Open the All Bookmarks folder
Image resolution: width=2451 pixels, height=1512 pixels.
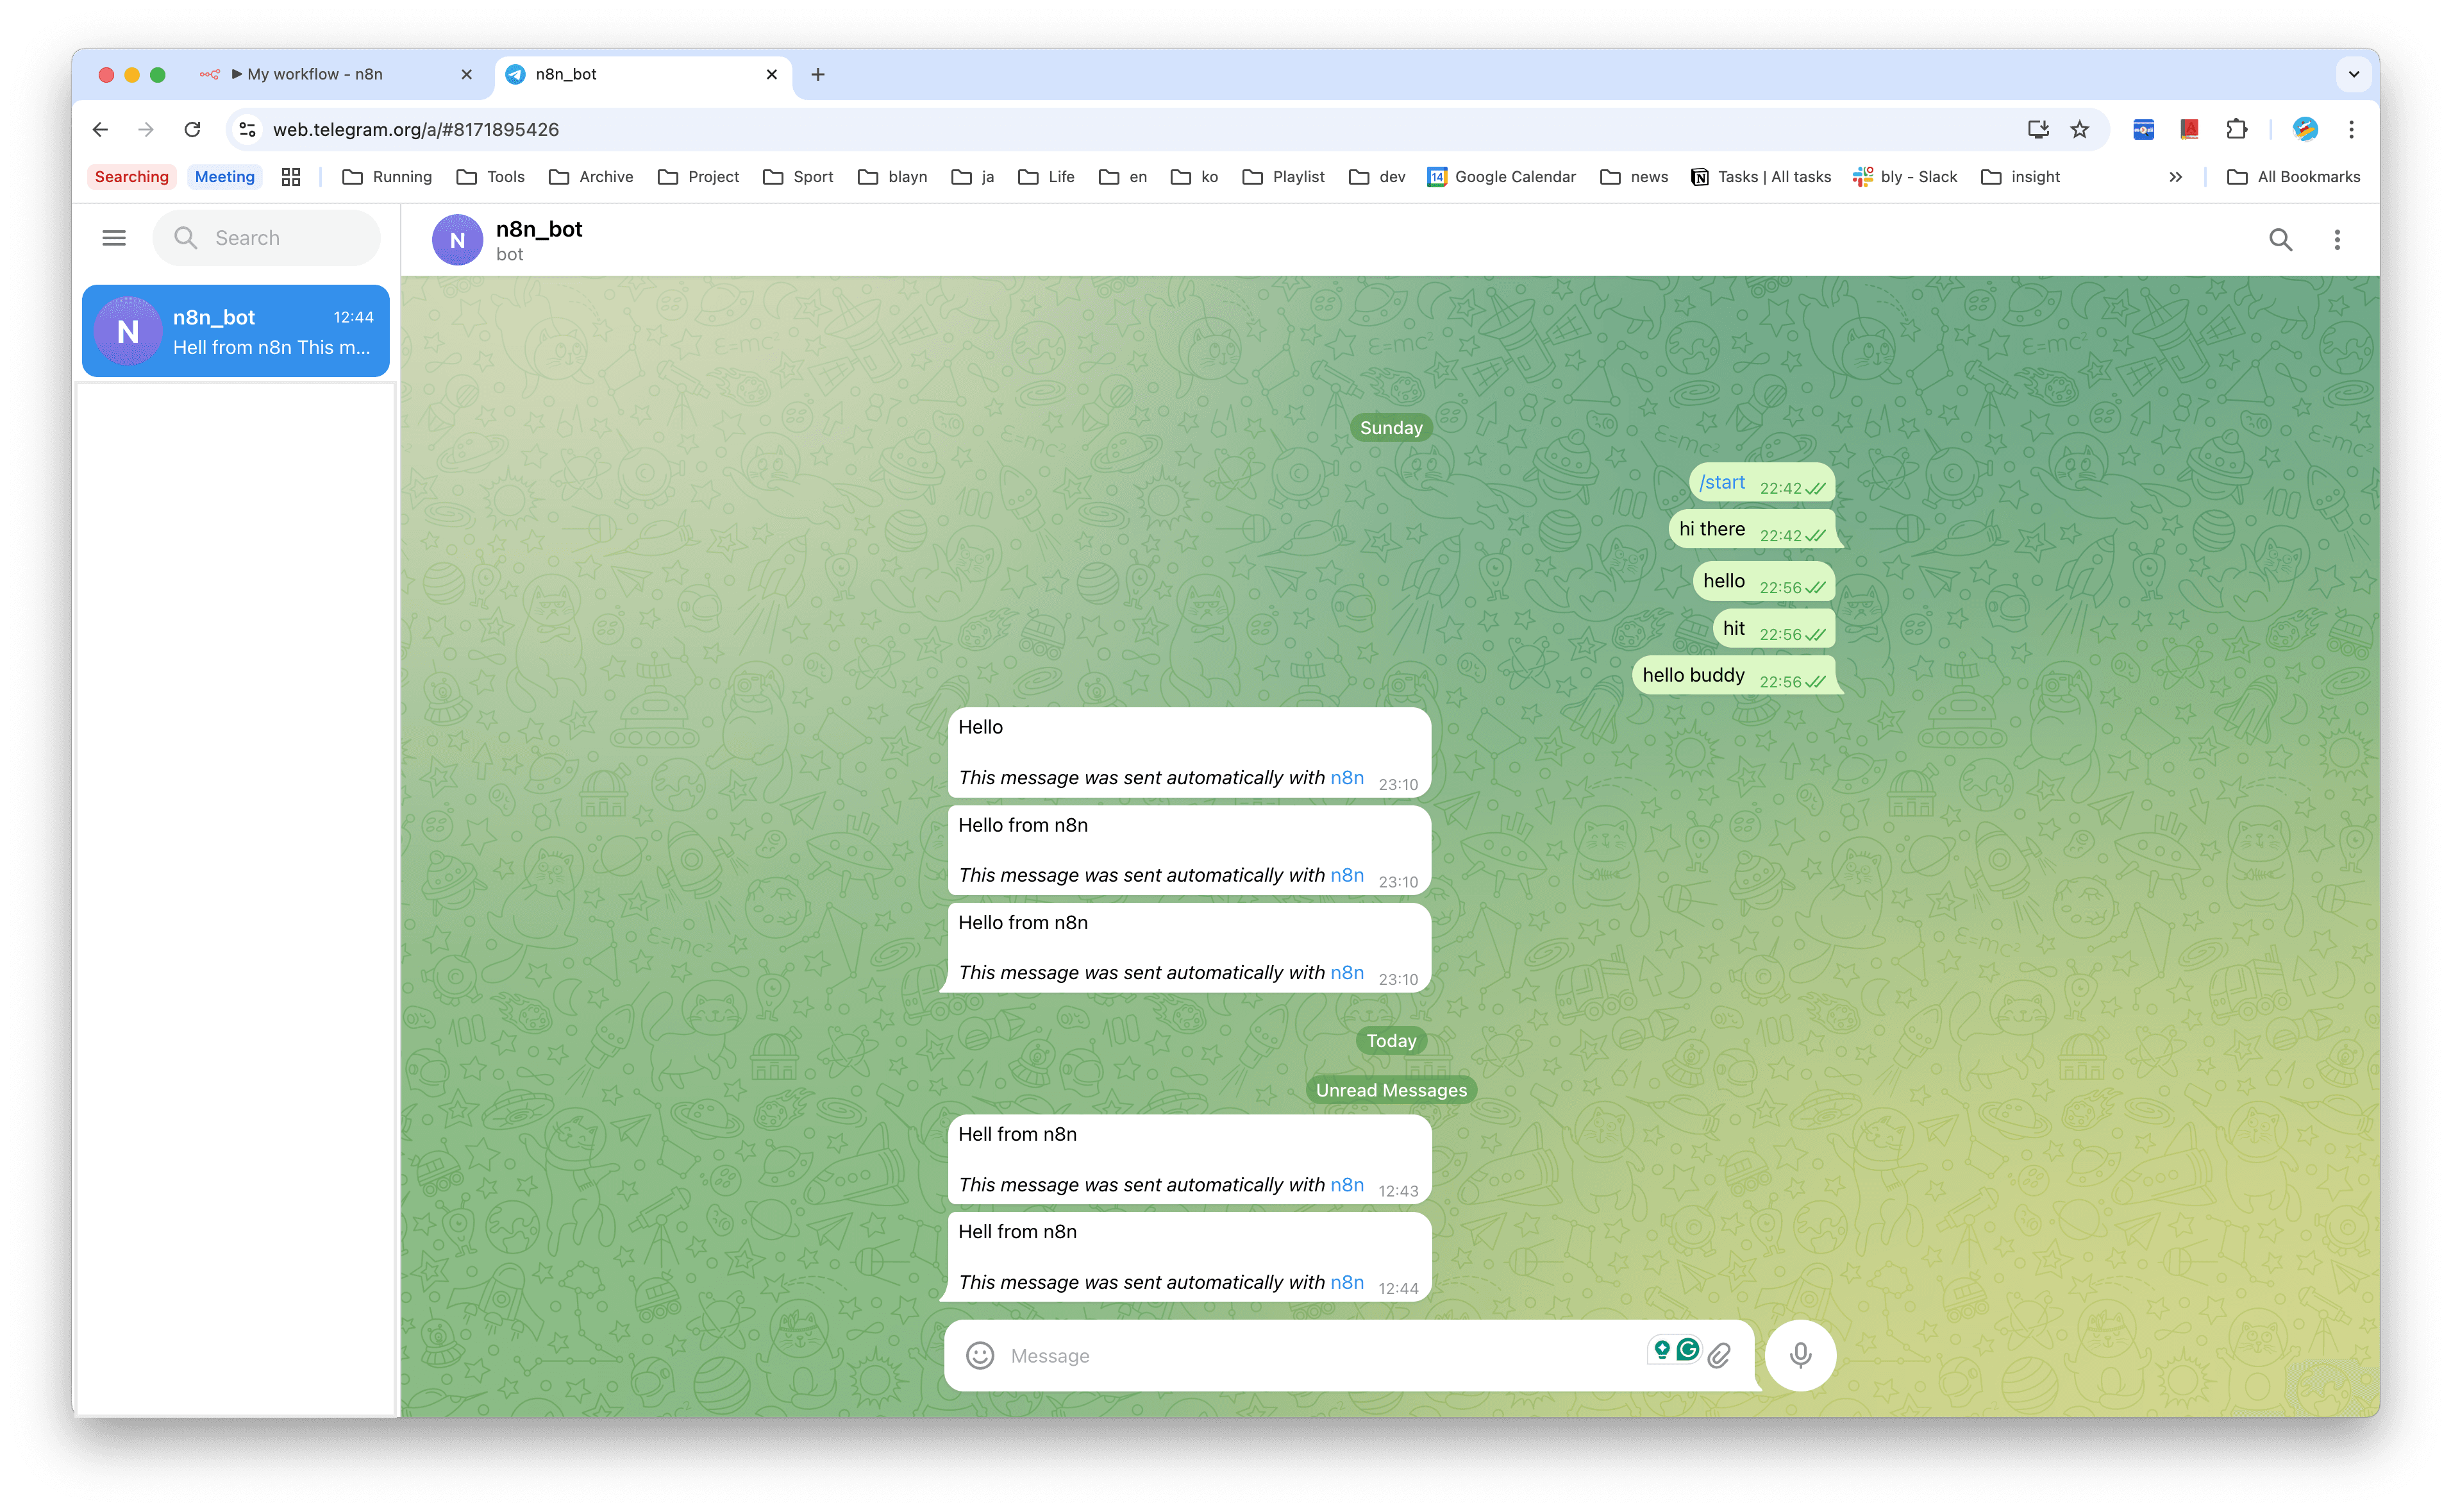tap(2294, 177)
